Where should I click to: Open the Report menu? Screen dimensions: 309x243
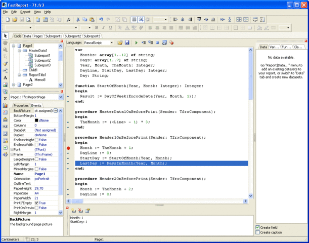(25, 11)
